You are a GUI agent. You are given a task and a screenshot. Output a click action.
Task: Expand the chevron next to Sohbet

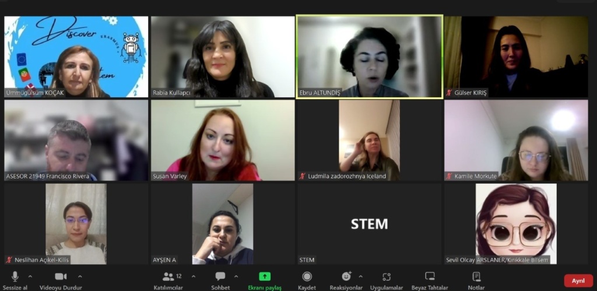tap(236, 276)
